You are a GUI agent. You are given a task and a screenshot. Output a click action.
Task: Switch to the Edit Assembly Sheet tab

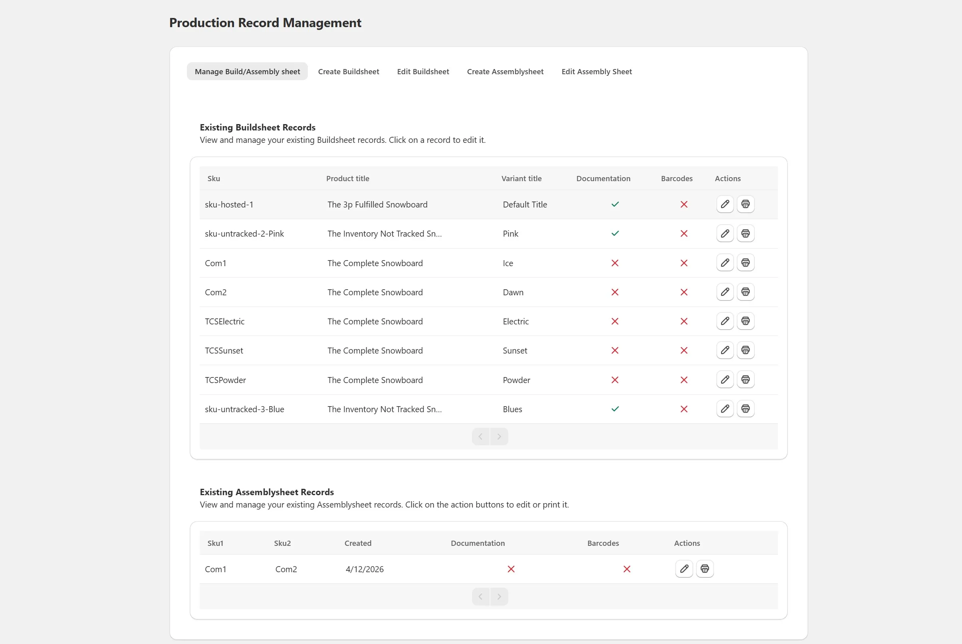pyautogui.click(x=597, y=71)
